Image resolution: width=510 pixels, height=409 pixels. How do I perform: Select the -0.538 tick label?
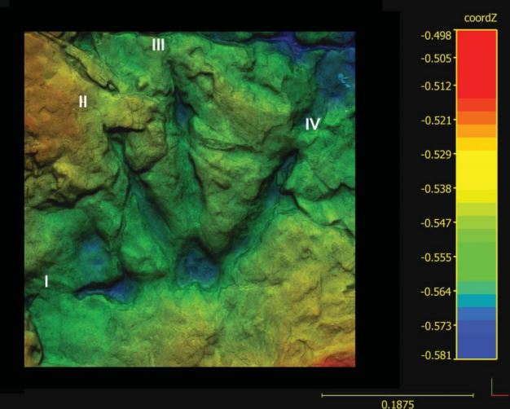click(434, 189)
